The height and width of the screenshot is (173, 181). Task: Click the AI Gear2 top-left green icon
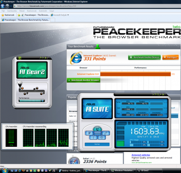coord(19,58)
